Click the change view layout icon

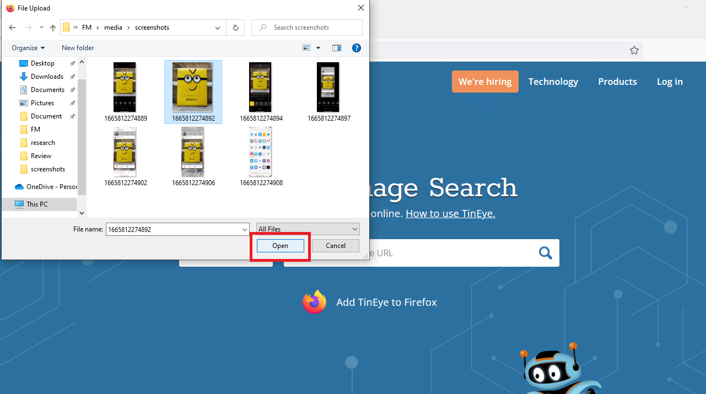point(306,48)
